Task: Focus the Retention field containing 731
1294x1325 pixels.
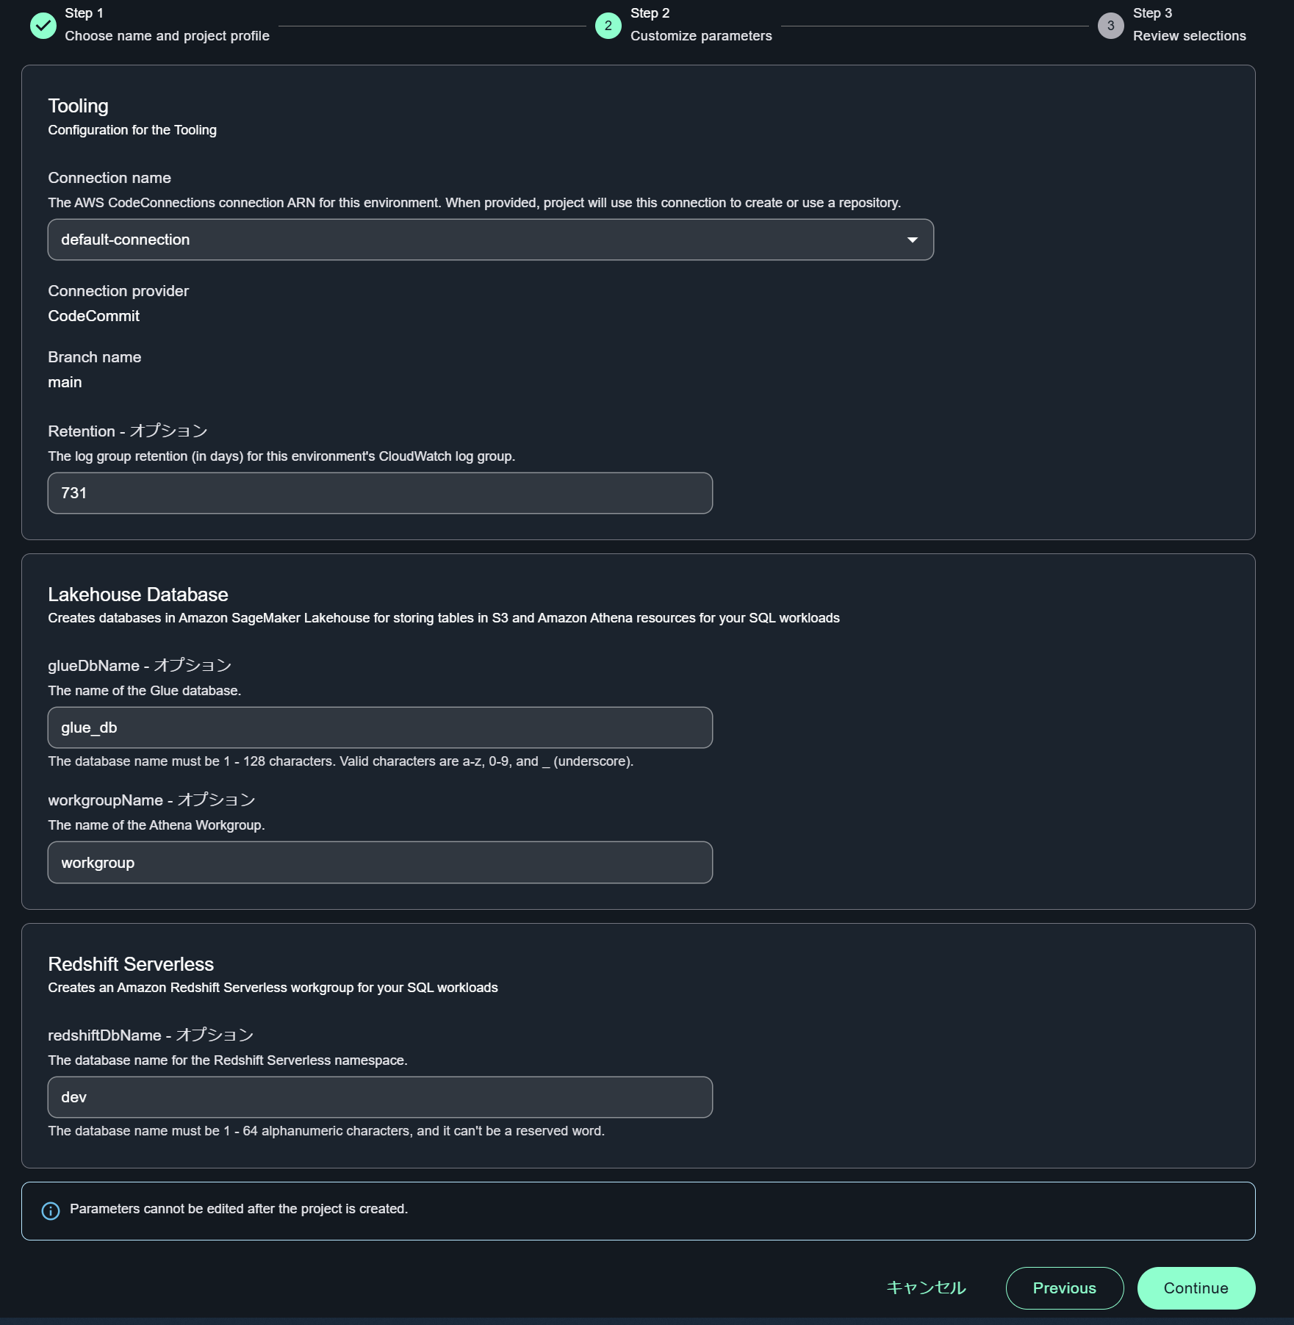Action: coord(380,493)
